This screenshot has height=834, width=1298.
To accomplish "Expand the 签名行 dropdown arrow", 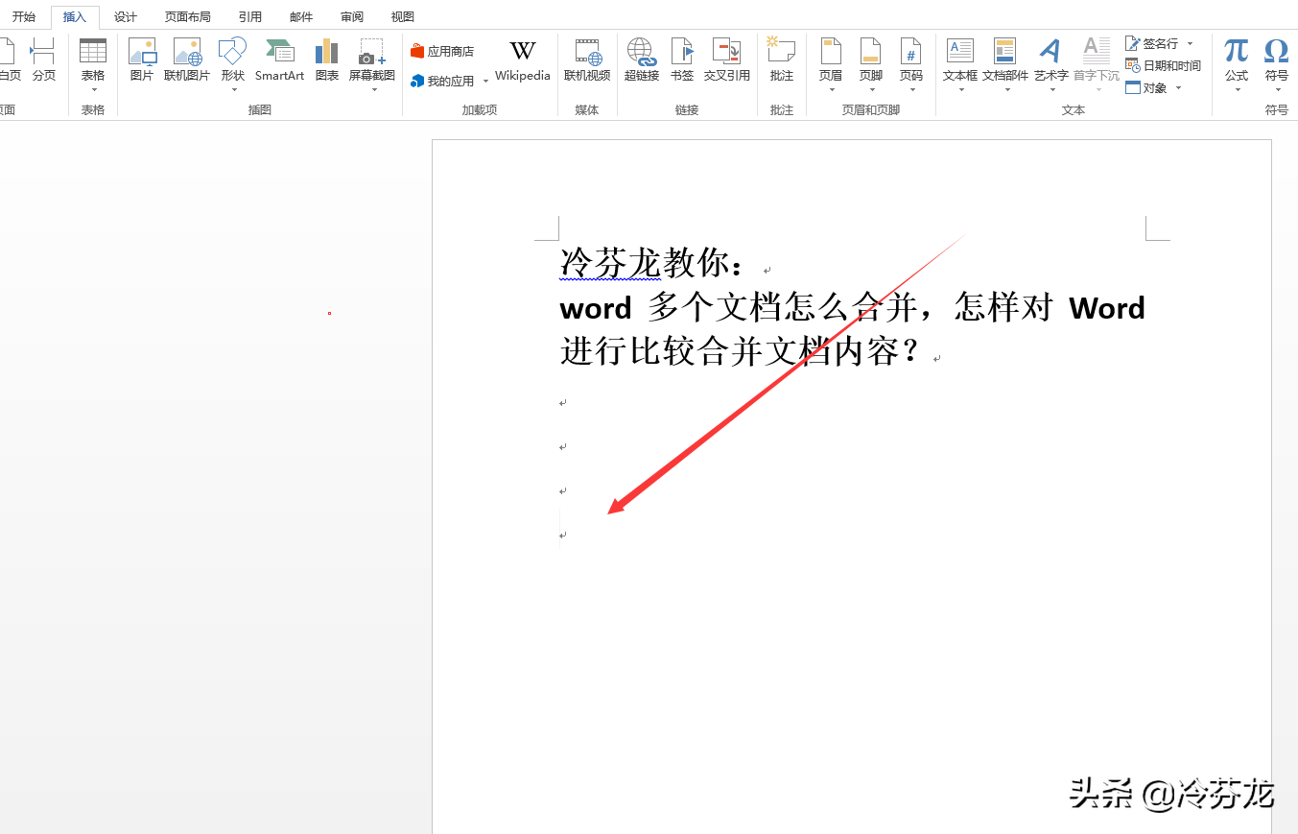I will 1191,44.
